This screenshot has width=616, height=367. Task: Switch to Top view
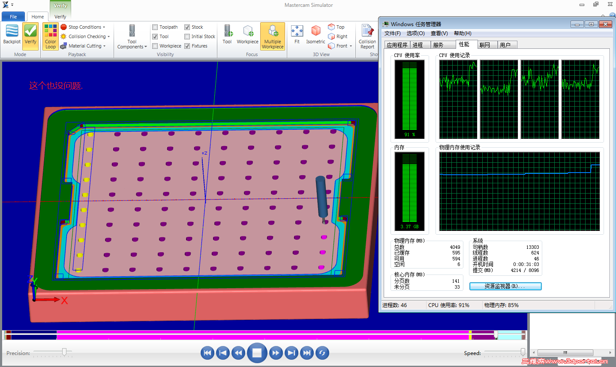coord(336,27)
